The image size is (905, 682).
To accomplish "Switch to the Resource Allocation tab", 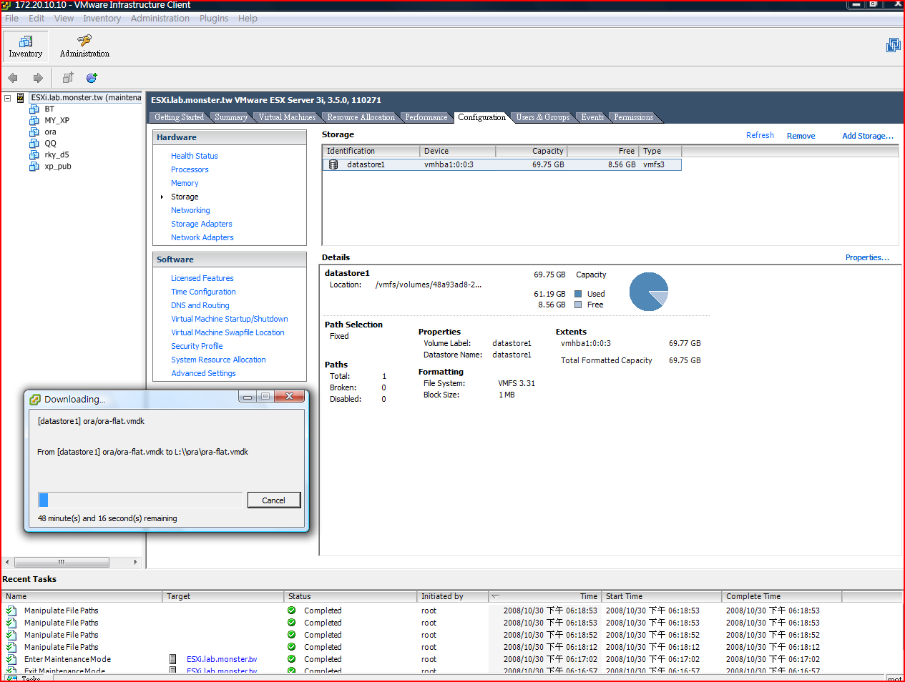I will coord(361,117).
